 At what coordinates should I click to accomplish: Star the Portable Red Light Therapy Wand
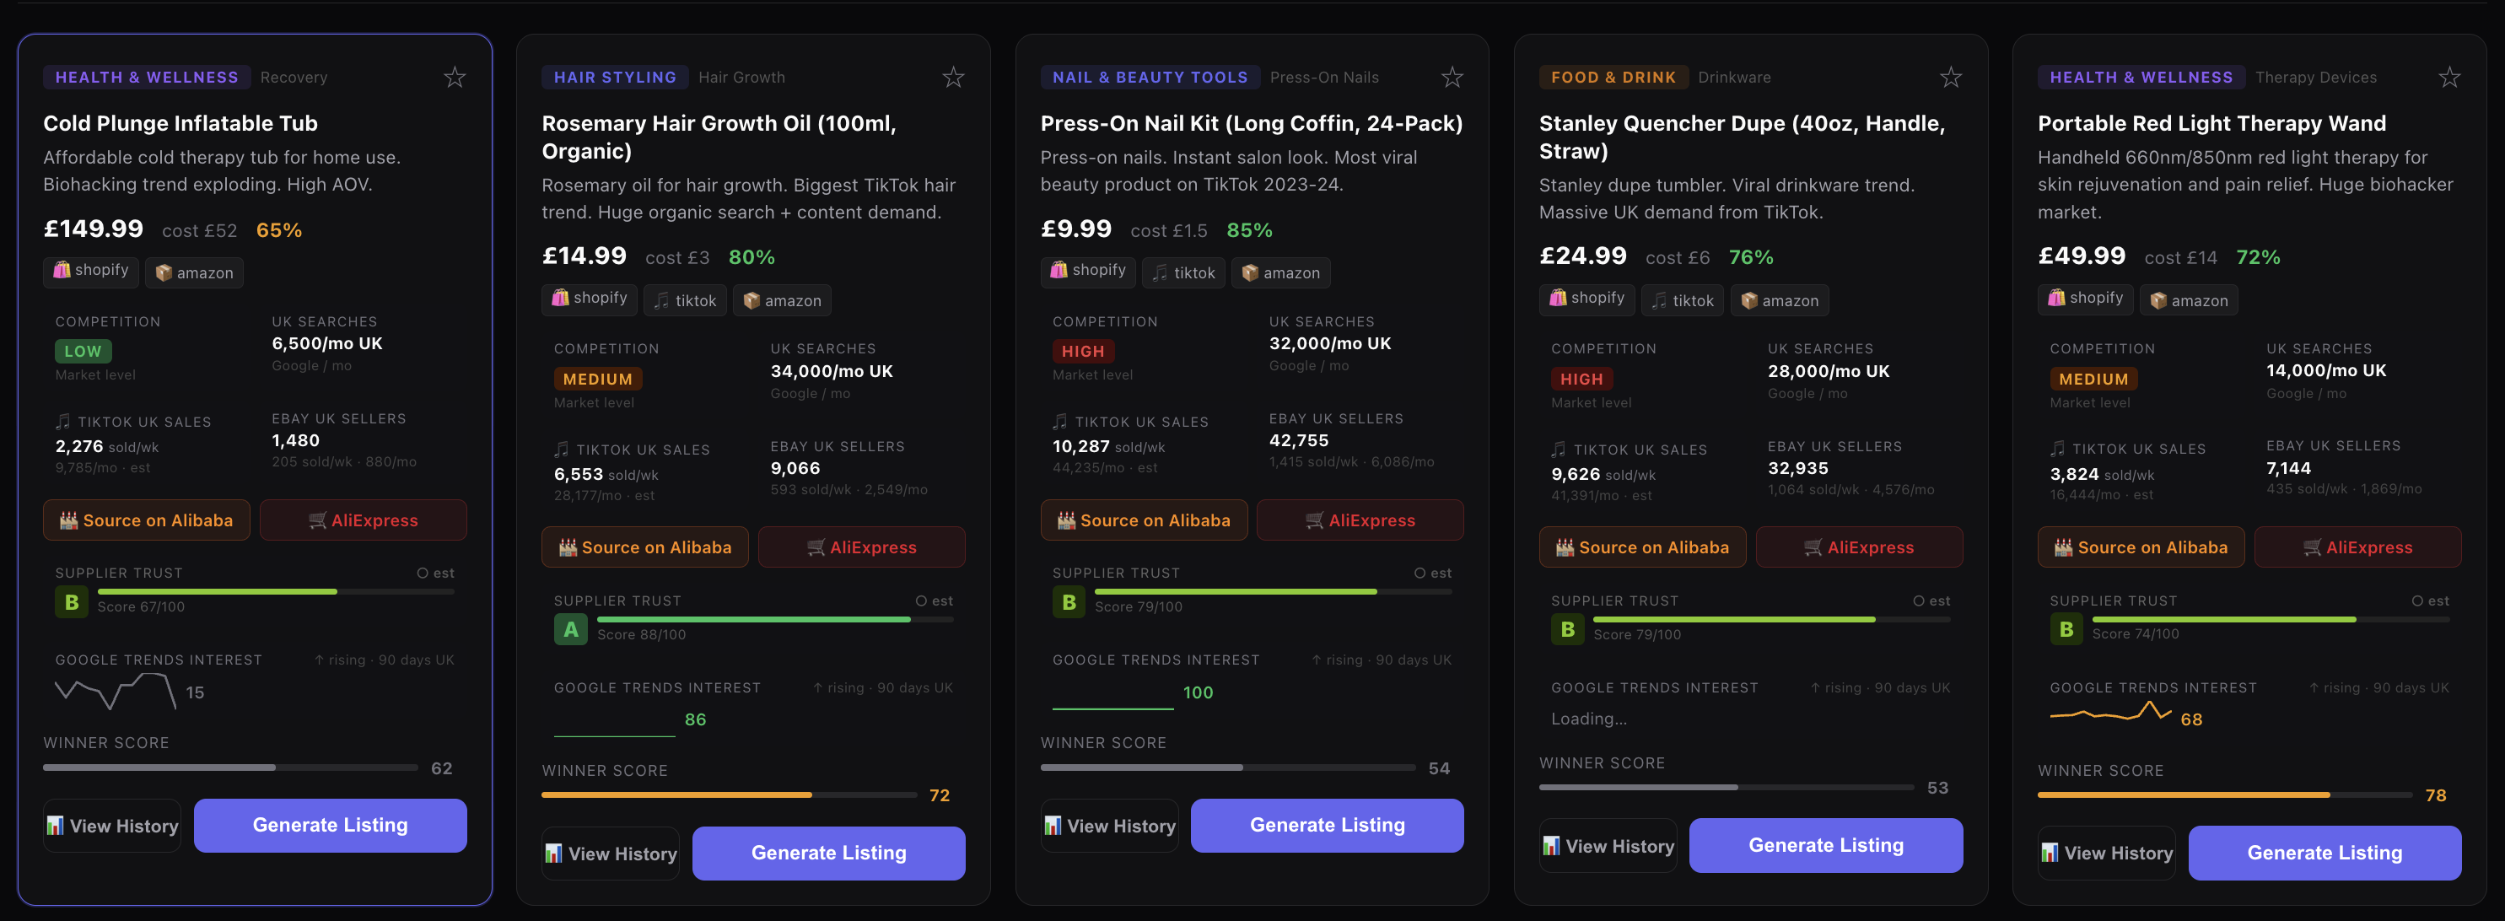tap(2448, 77)
